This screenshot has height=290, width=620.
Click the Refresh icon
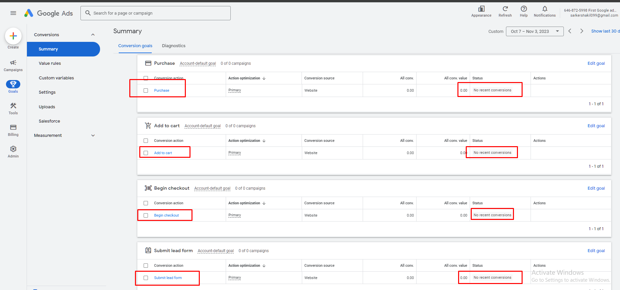505,11
